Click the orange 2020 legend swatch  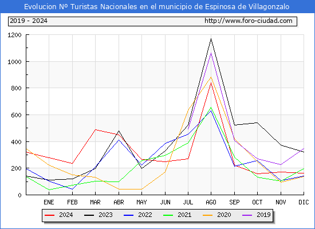(x=208, y=215)
